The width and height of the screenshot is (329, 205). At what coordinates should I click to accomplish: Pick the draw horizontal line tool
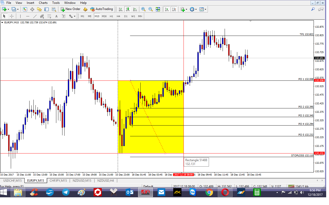28,16
